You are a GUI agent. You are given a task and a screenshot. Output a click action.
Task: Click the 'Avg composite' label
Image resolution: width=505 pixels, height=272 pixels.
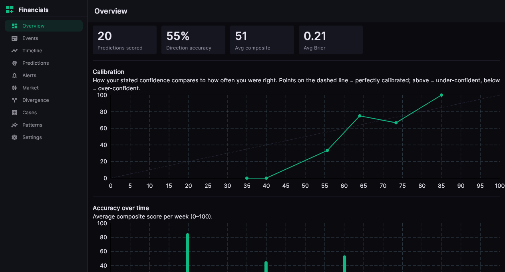[252, 48]
